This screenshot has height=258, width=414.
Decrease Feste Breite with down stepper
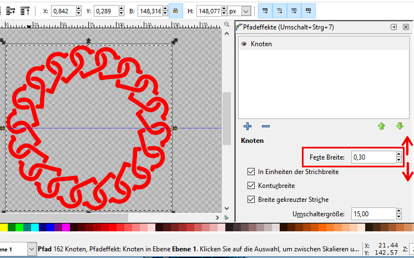pos(398,160)
